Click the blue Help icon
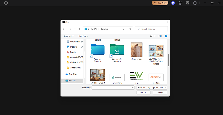This screenshot has width=223, height=115. tap(166, 36)
